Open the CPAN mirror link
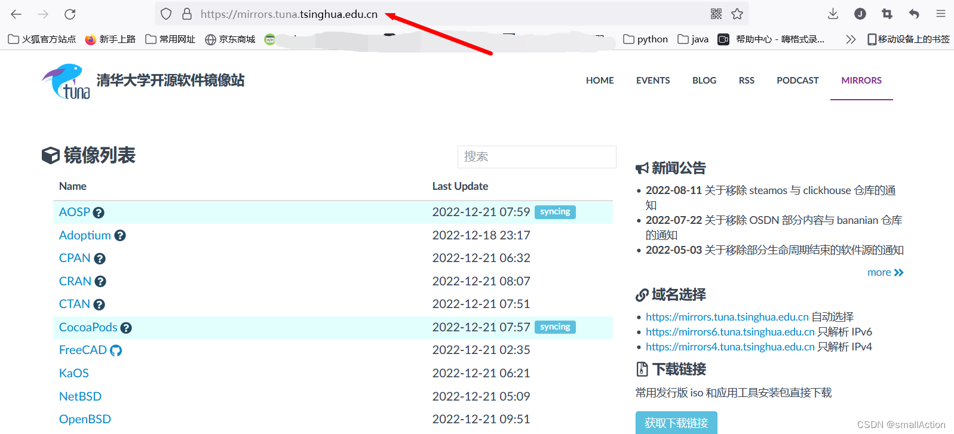 tap(75, 258)
